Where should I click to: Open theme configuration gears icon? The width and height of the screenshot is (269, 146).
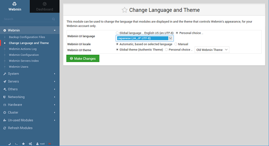(31, 144)
